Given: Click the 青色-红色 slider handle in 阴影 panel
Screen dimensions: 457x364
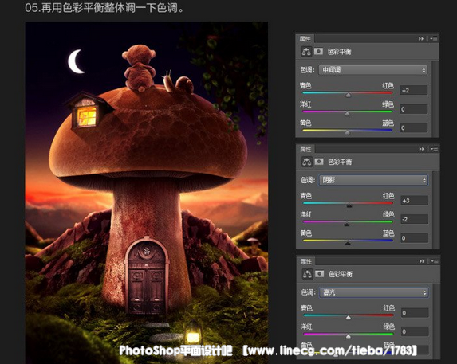Looking at the screenshot, I should pos(349,205).
